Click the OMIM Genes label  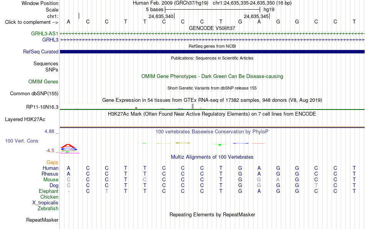coord(43,82)
